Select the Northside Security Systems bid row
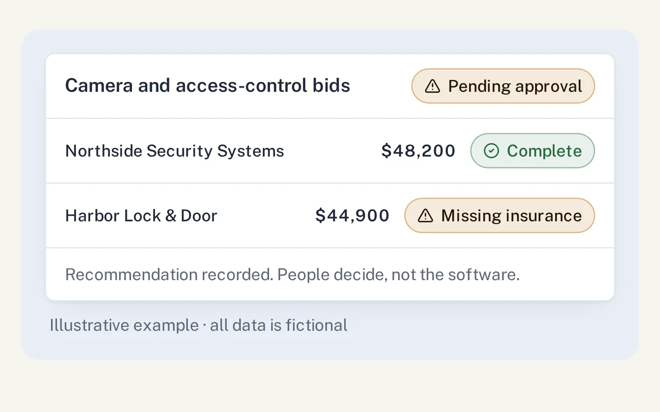 point(330,151)
